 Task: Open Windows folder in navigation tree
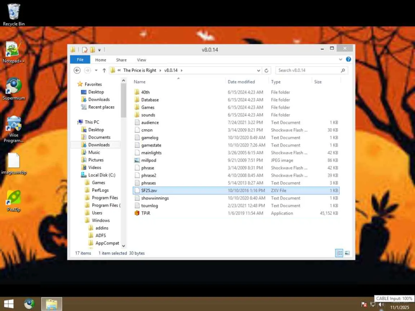point(101,220)
